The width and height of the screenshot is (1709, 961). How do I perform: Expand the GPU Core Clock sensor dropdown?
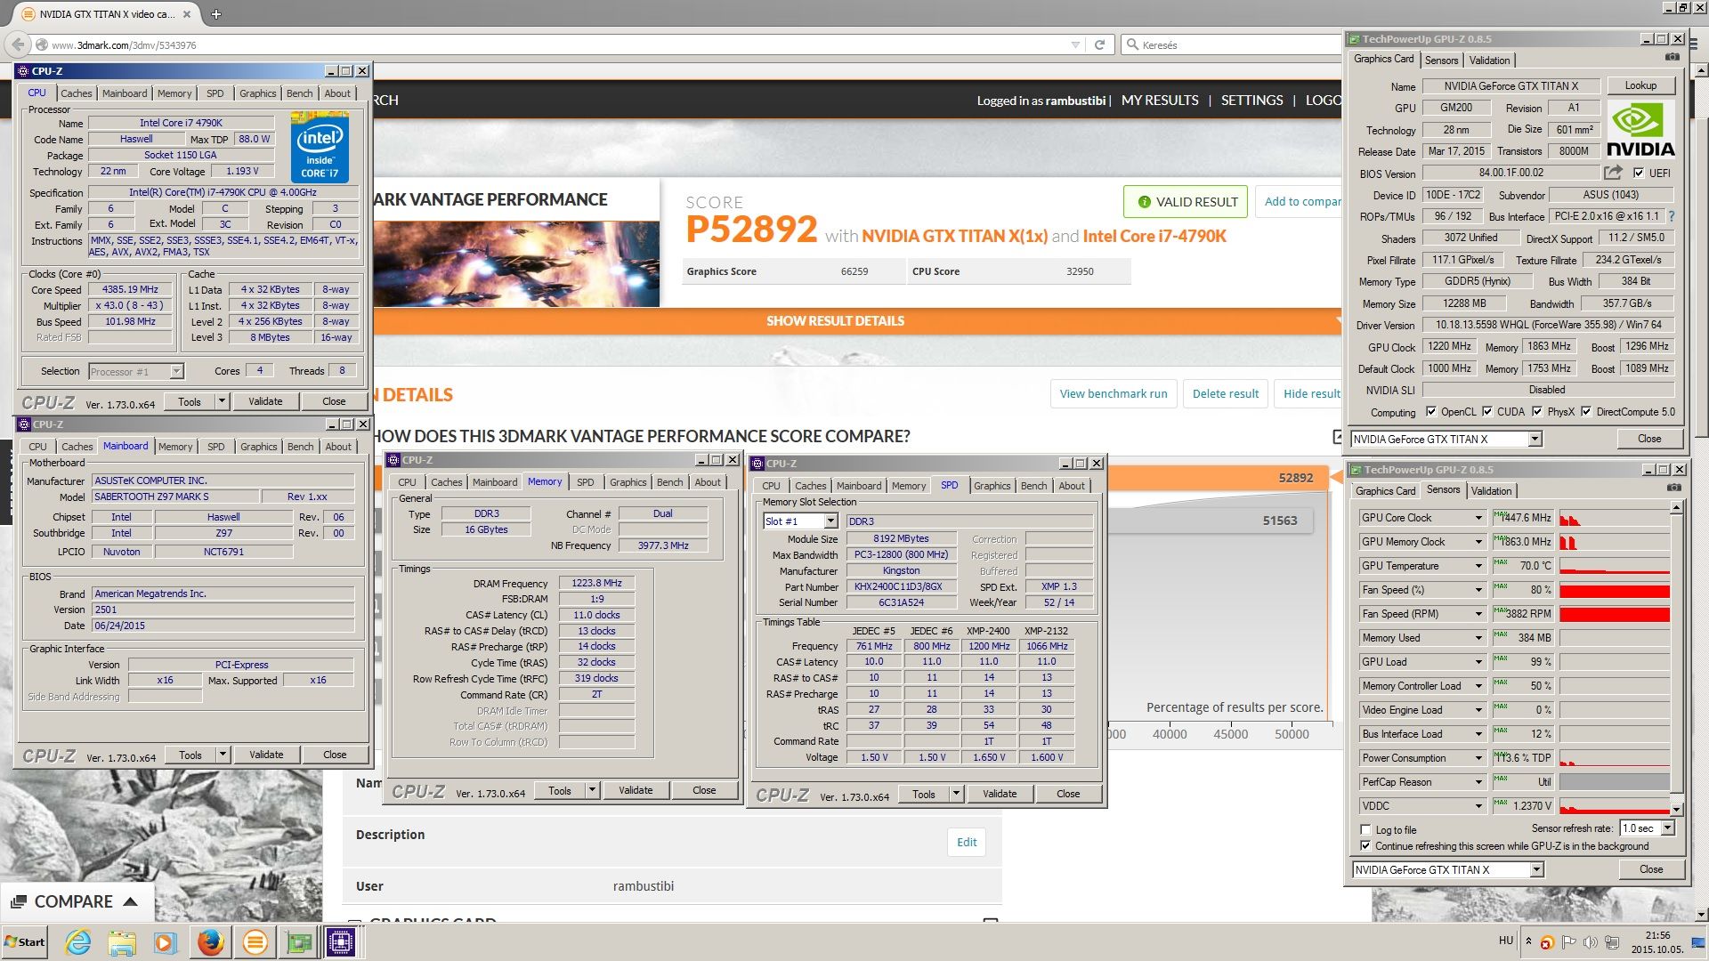pos(1478,518)
